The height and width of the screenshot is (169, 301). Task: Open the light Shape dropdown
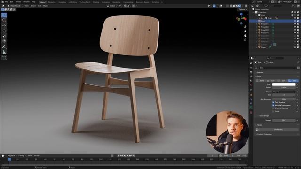(284, 92)
